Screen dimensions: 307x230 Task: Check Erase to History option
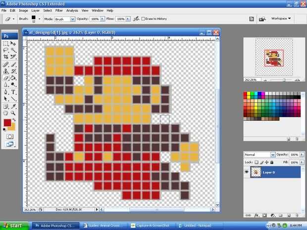tap(143, 19)
